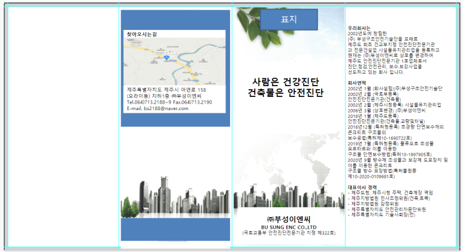Click the blue 표지 label box
The height and width of the screenshot is (252, 463).
[289, 19]
